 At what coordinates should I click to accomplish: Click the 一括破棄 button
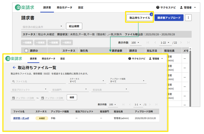click(53, 43)
